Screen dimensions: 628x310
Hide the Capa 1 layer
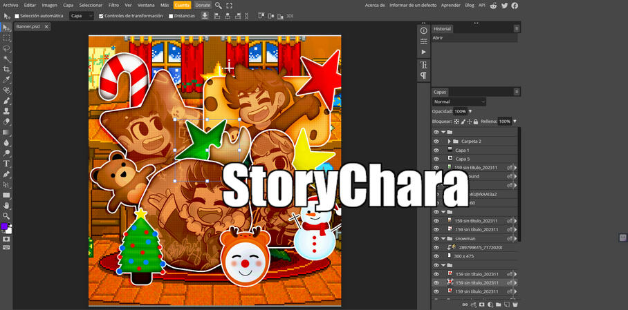tap(436, 150)
